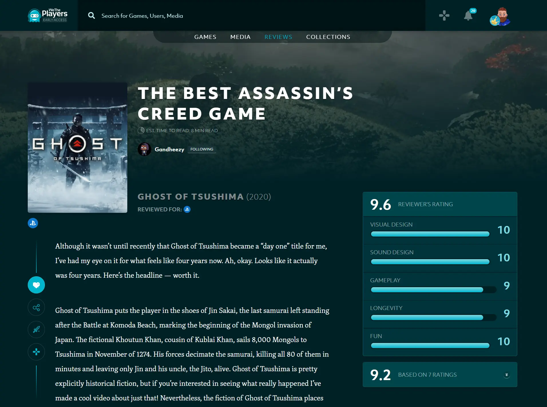The height and width of the screenshot is (407, 547).
Task: Click the 'Reviewed For:' label
Action: [160, 209]
